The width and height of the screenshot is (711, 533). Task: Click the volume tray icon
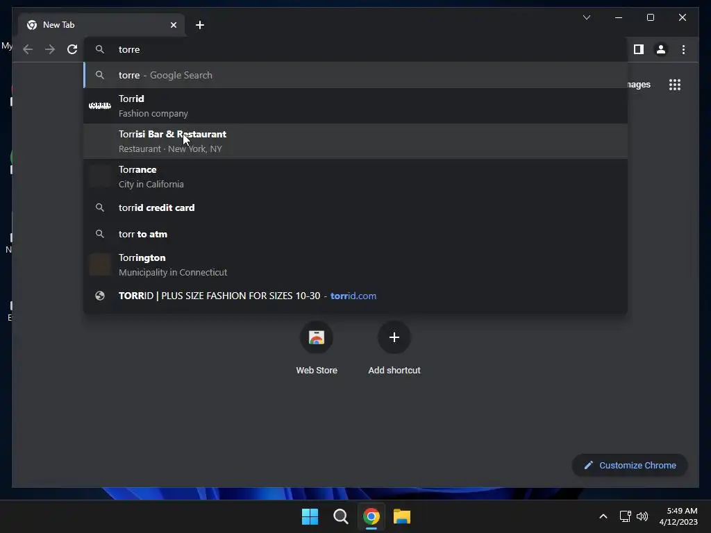tap(642, 516)
